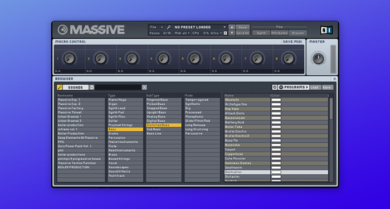This screenshot has height=209, width=390.
Task: Click color swatch for Buzz Me preset
Action: click(x=276, y=140)
